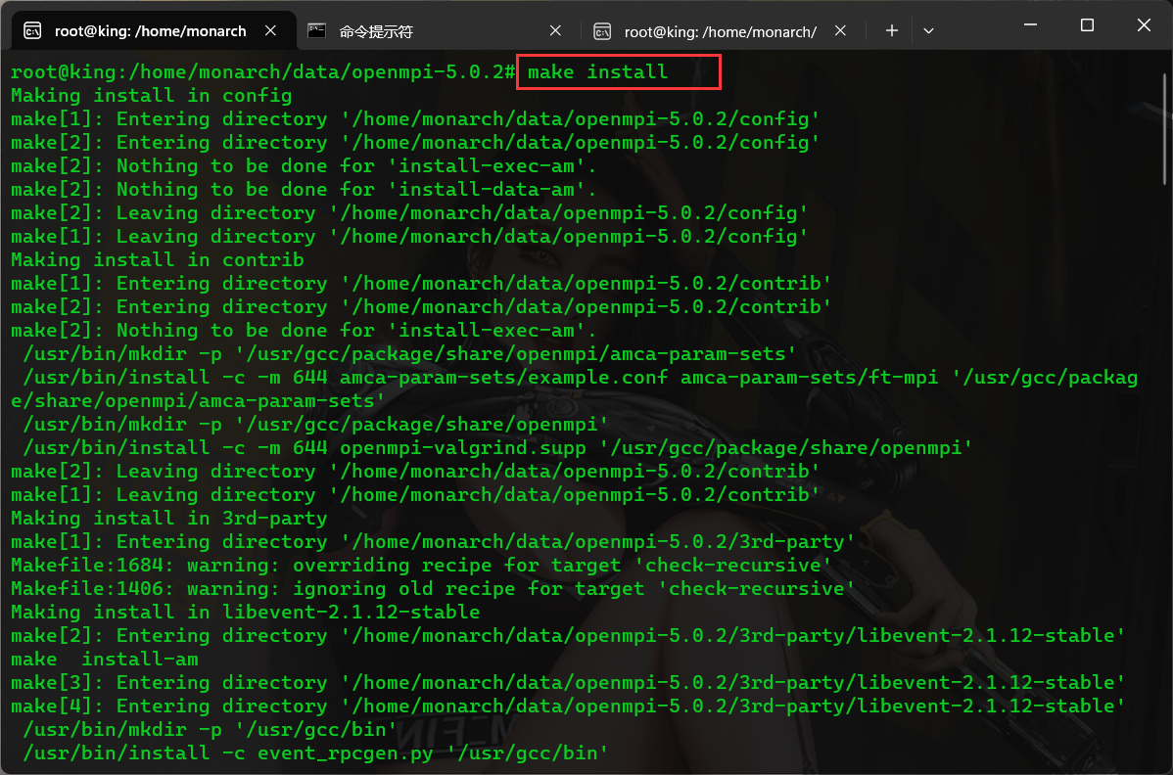
Task: Click the line 'Making install in contrib'
Action: tap(157, 260)
